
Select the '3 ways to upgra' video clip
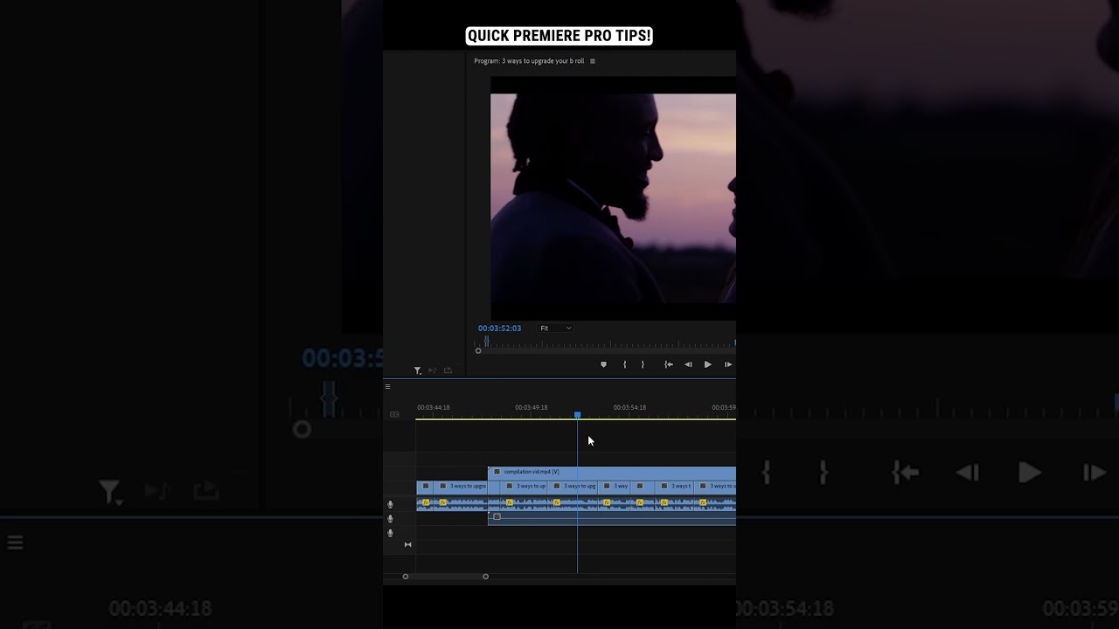pos(462,486)
